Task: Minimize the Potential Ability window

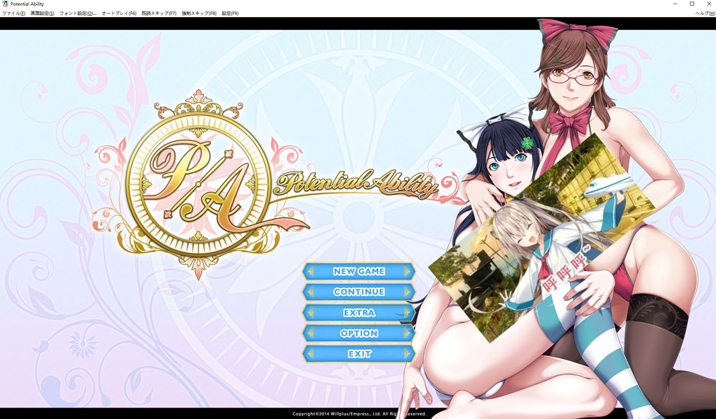Action: pos(675,4)
